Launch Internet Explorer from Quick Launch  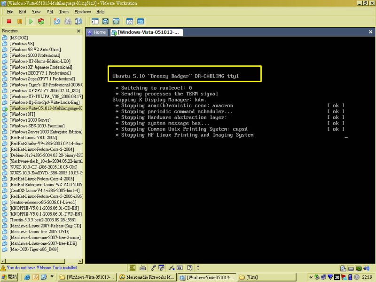click(27, 277)
